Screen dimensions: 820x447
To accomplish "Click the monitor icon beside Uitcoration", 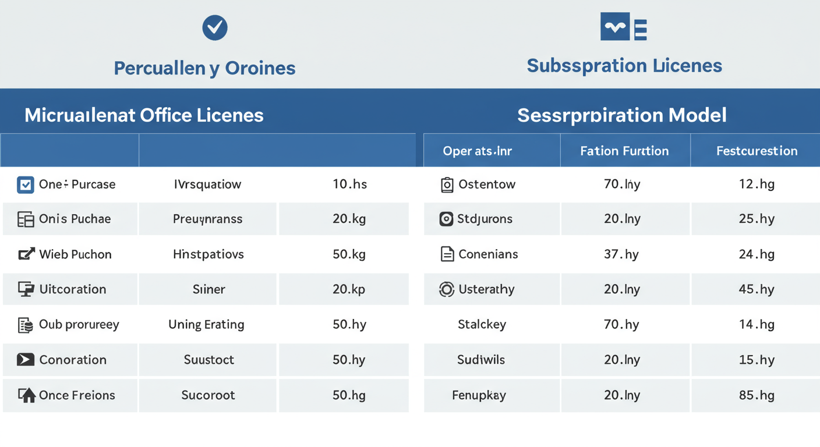I will (26, 289).
